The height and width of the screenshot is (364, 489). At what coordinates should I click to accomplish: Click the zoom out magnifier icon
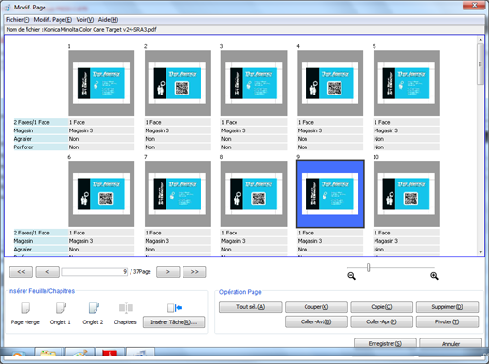[x=351, y=276]
